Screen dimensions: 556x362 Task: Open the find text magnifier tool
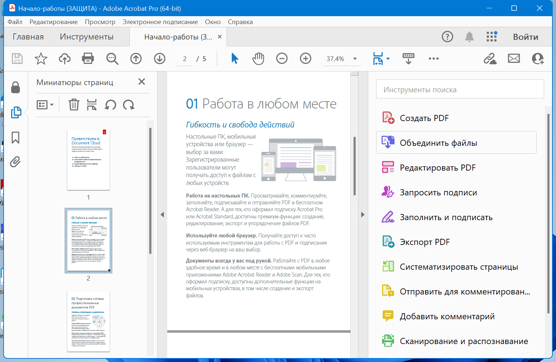pyautogui.click(x=112, y=59)
